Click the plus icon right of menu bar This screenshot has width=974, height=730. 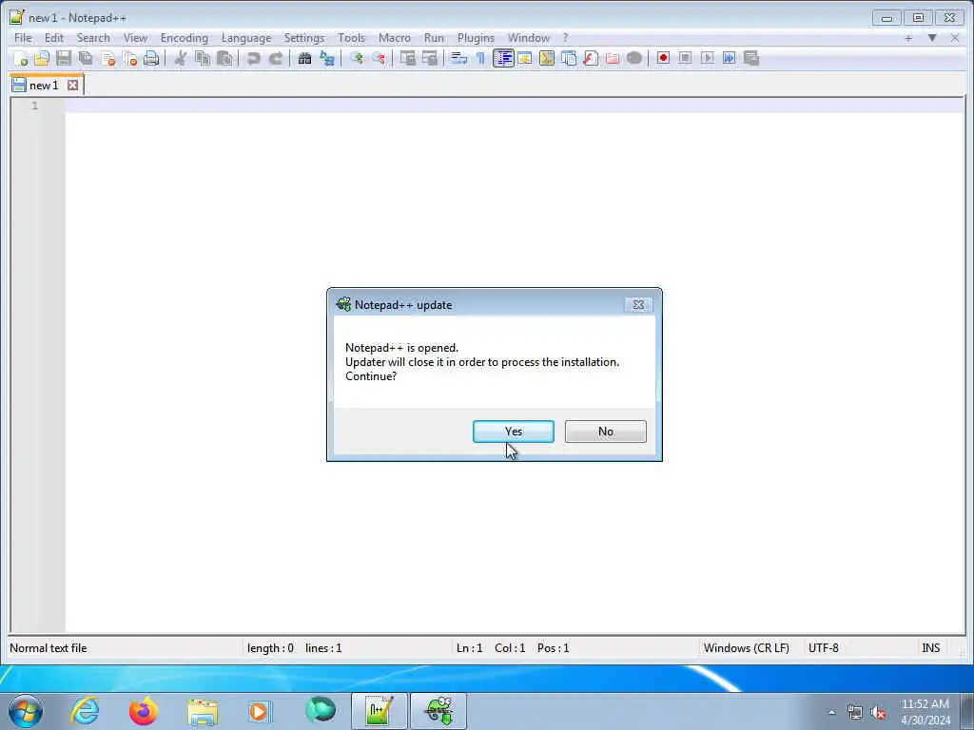908,38
